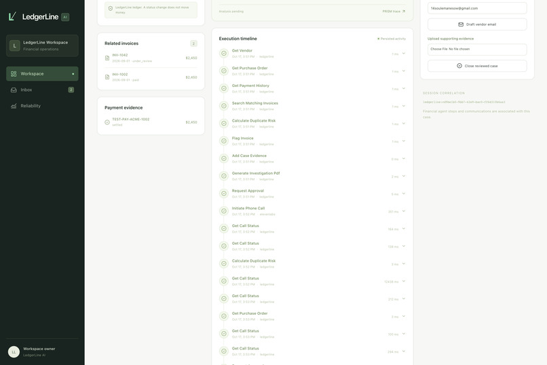Open the Workspace navigation item
This screenshot has width=547, height=365.
pyautogui.click(x=42, y=73)
